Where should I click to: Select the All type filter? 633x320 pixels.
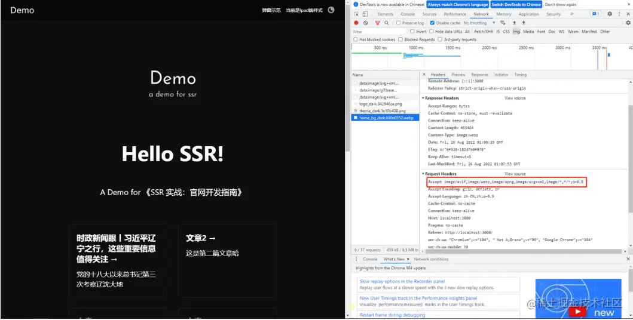tap(467, 32)
